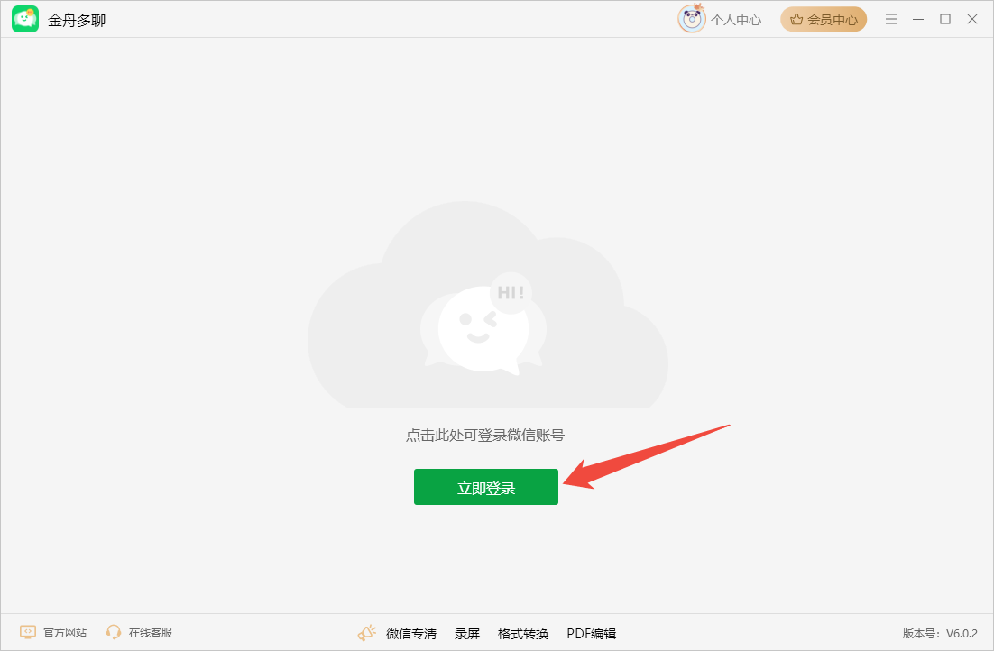Open the 格式转换 link
994x651 pixels.
click(x=523, y=633)
